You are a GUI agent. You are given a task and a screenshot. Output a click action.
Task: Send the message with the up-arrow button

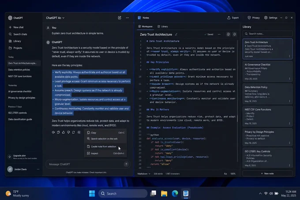tap(126, 164)
